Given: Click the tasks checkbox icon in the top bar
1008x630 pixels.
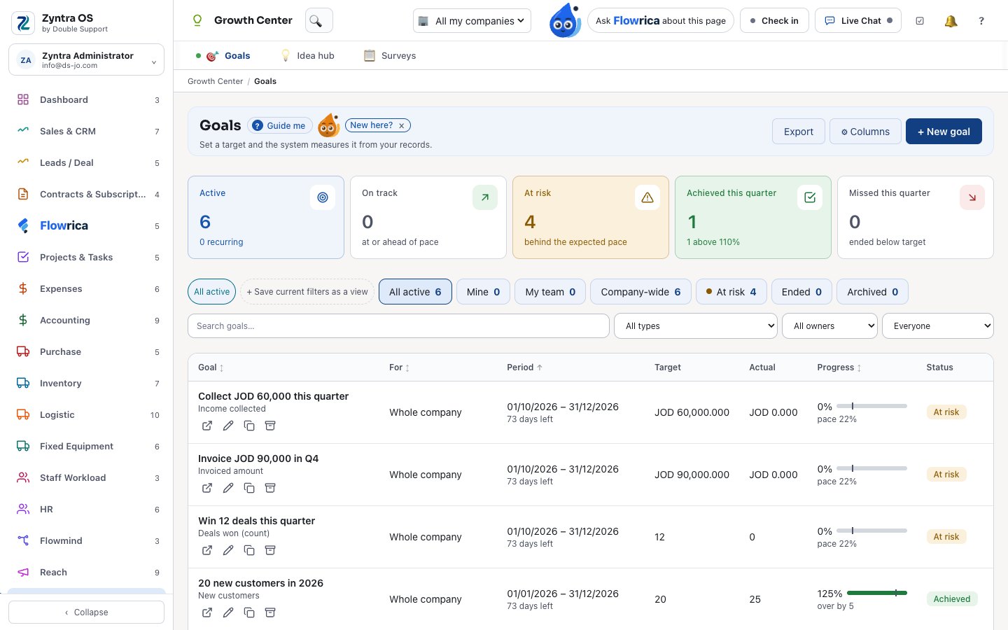Looking at the screenshot, I should [x=920, y=21].
